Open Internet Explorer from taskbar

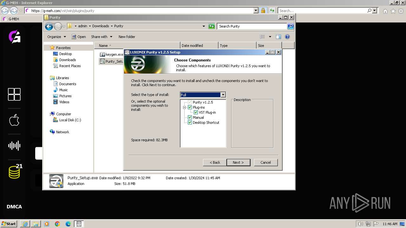click(x=25, y=224)
